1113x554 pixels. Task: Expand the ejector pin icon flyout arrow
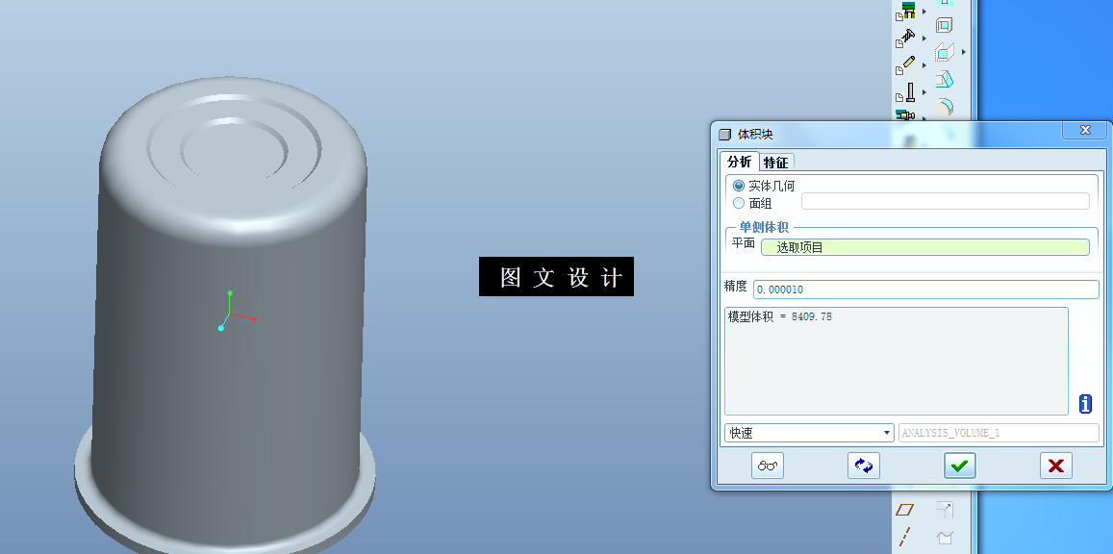[924, 92]
